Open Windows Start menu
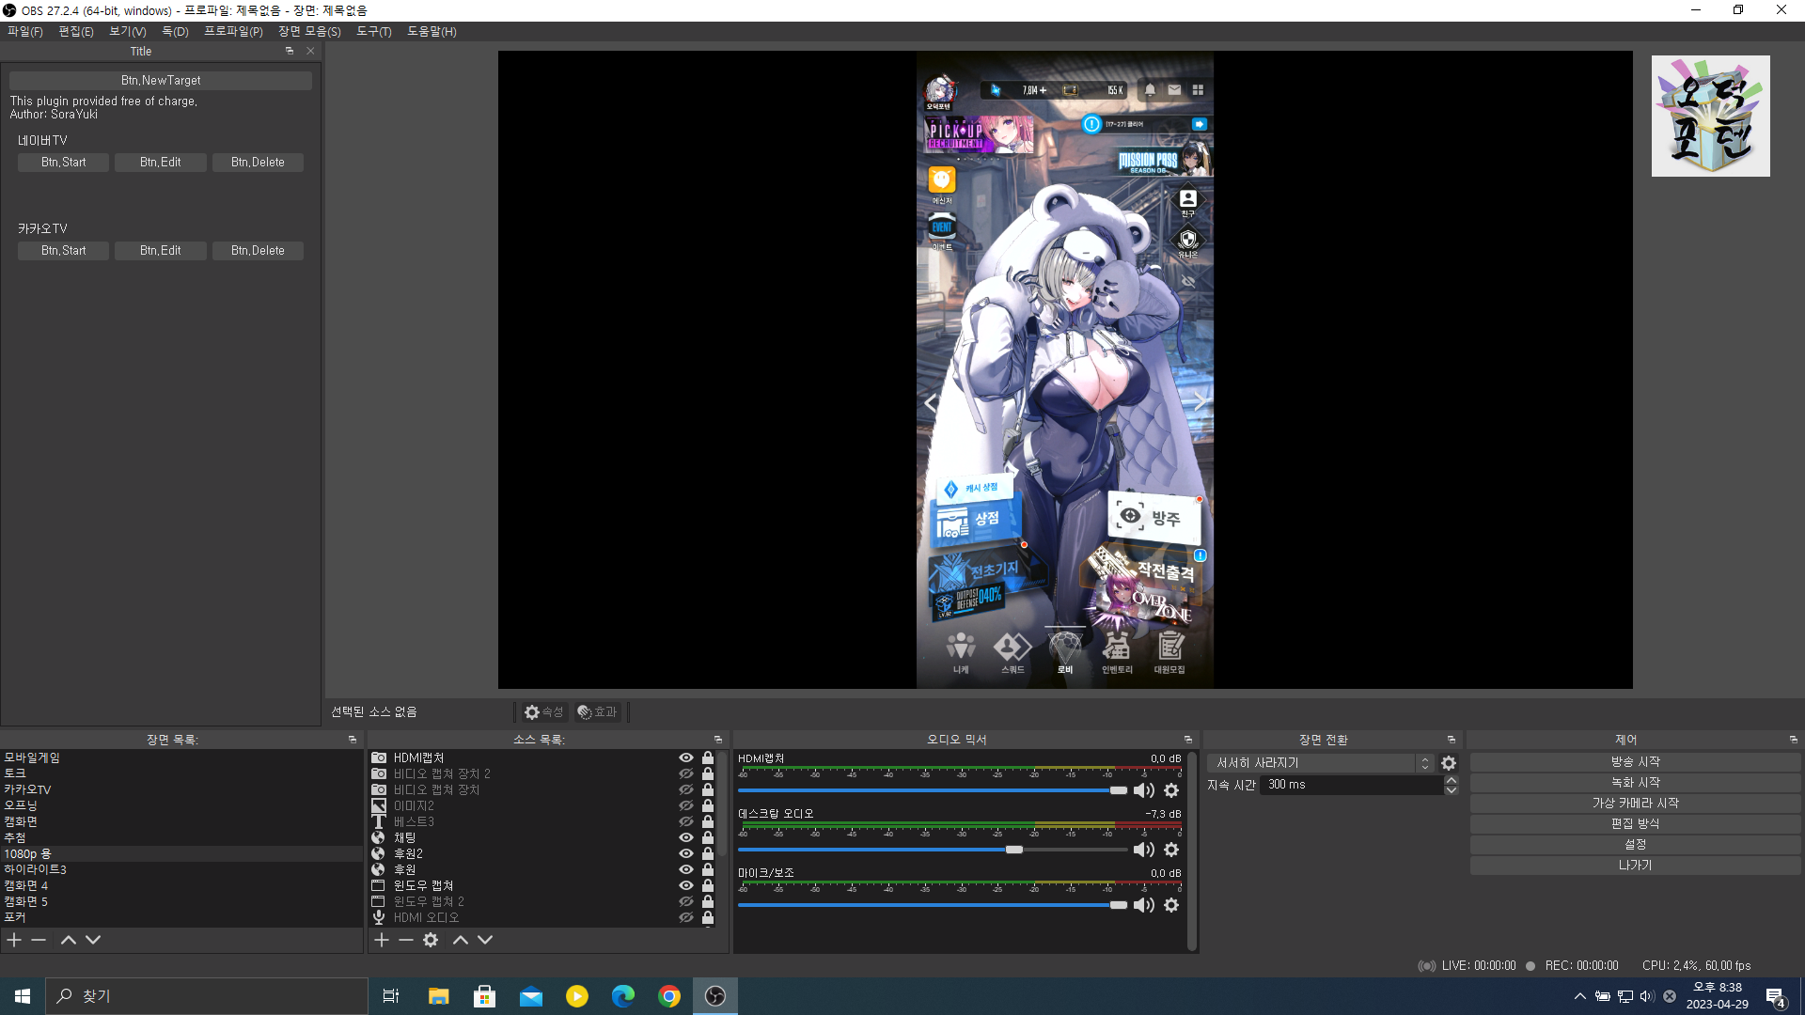This screenshot has height=1015, width=1805. (23, 996)
